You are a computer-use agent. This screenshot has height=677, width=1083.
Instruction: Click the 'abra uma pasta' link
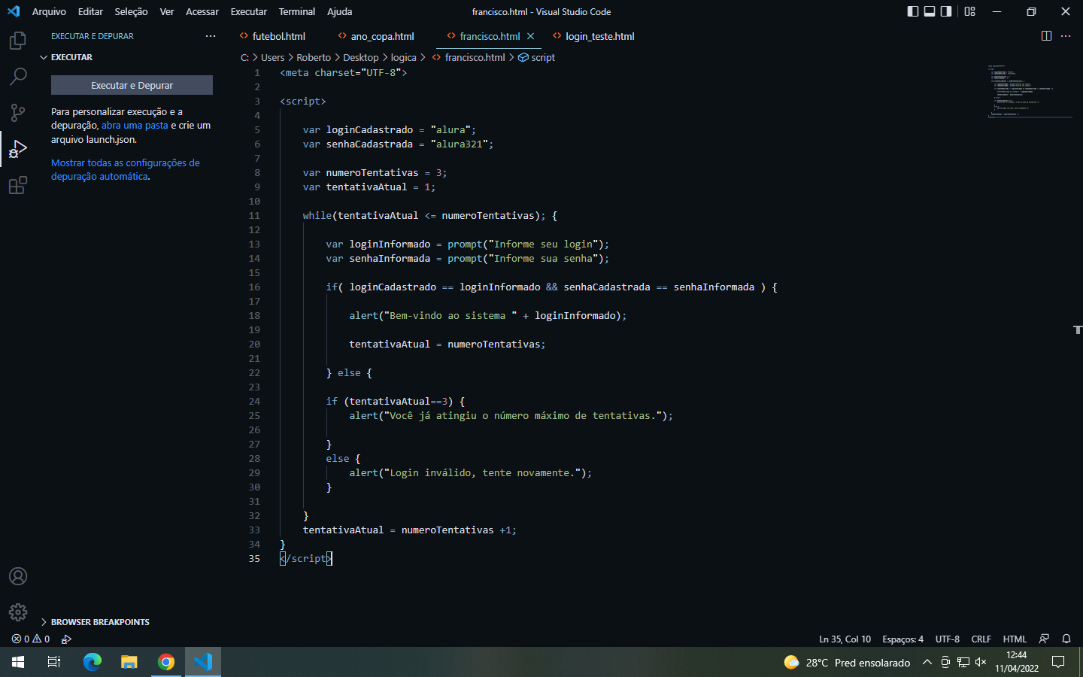click(x=135, y=126)
